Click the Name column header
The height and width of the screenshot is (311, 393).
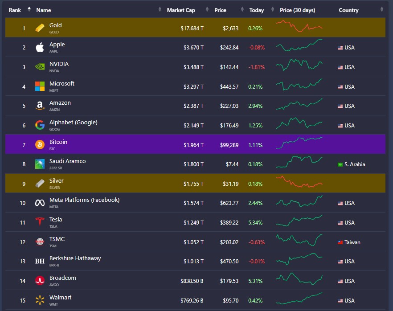[x=44, y=10]
